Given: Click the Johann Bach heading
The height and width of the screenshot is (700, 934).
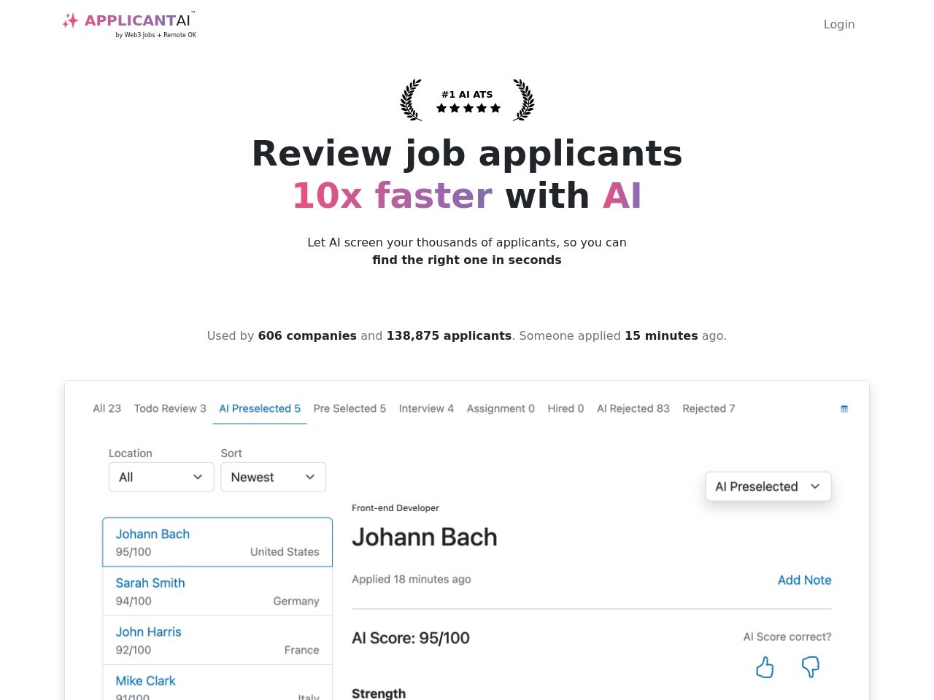Looking at the screenshot, I should (425, 537).
